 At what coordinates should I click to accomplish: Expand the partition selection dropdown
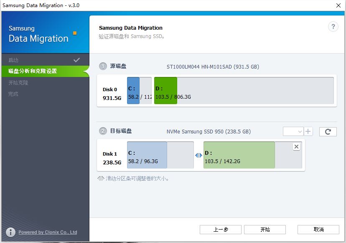pyautogui.click(x=293, y=131)
